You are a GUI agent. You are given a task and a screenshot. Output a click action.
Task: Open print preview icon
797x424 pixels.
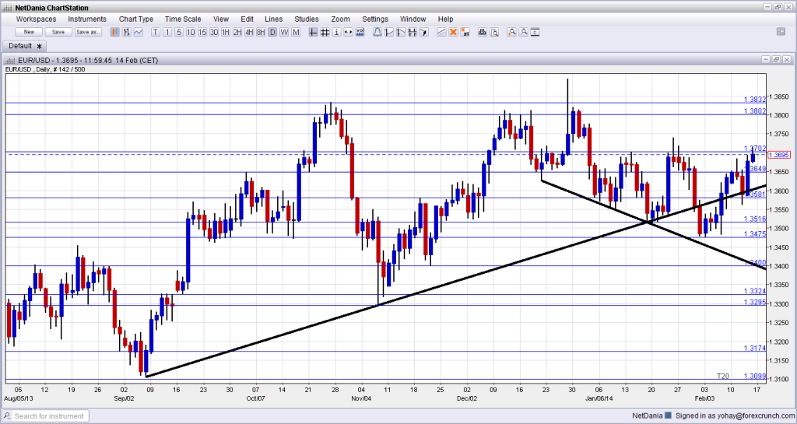pos(494,32)
